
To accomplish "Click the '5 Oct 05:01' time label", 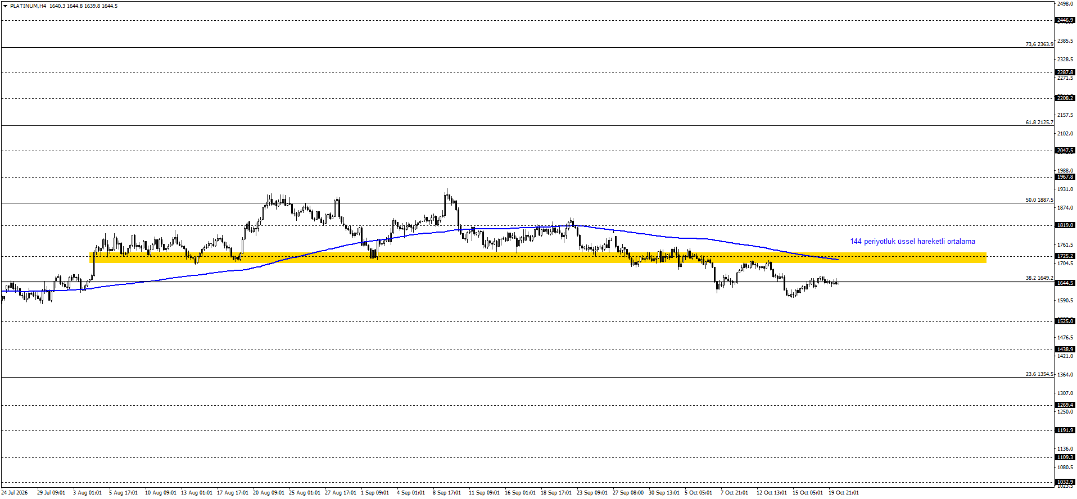I will click(699, 493).
